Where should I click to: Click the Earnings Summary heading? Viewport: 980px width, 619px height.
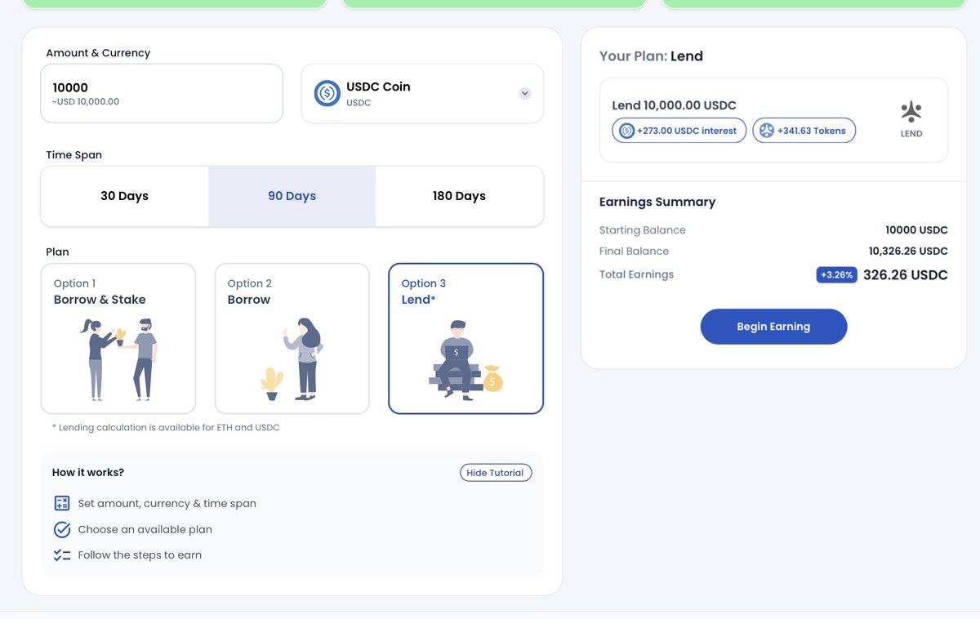point(657,202)
